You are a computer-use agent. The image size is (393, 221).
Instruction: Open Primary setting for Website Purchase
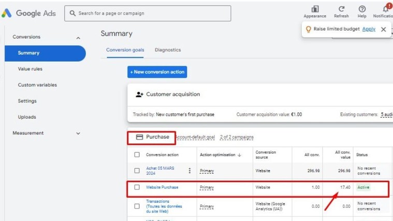point(207,187)
